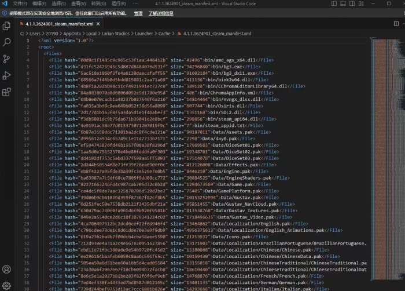Open the 文件(F) menu
This screenshot has width=405, height=291.
coord(20,3)
